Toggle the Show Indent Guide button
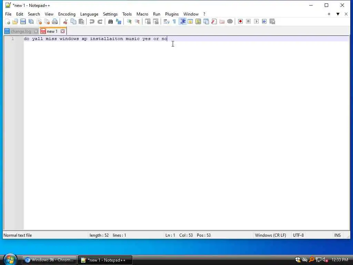This screenshot has height=265, width=353. [x=183, y=21]
